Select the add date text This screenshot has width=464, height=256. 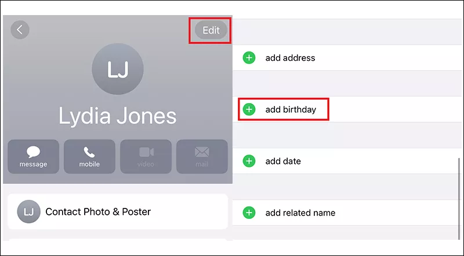pyautogui.click(x=283, y=161)
